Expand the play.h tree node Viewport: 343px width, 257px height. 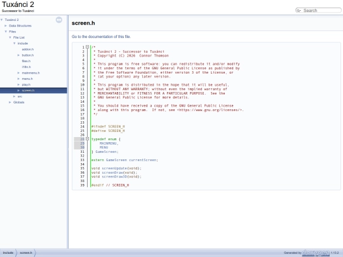pos(18,85)
